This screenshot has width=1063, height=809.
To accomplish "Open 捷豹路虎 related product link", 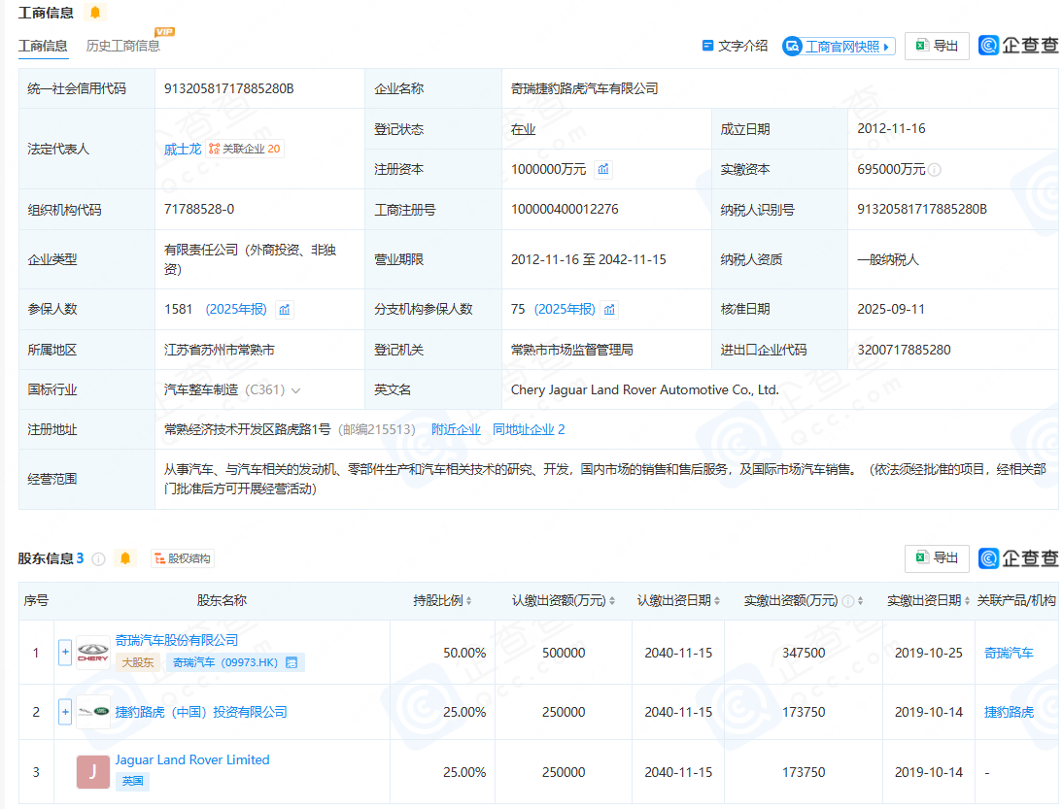I will [x=1009, y=712].
